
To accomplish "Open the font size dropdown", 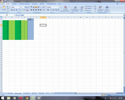I will (24, 7).
